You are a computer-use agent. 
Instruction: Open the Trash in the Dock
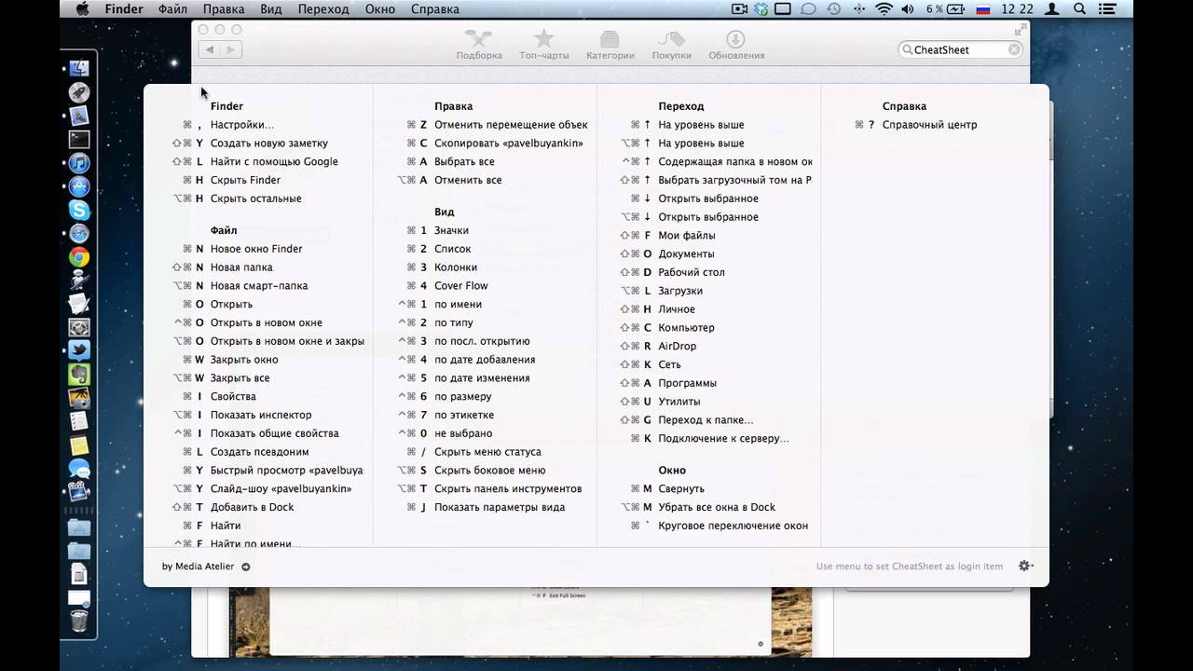tap(79, 621)
